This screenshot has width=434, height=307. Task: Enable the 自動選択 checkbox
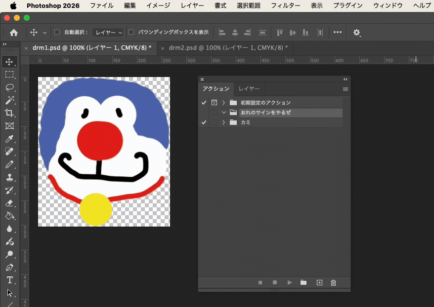click(x=57, y=33)
